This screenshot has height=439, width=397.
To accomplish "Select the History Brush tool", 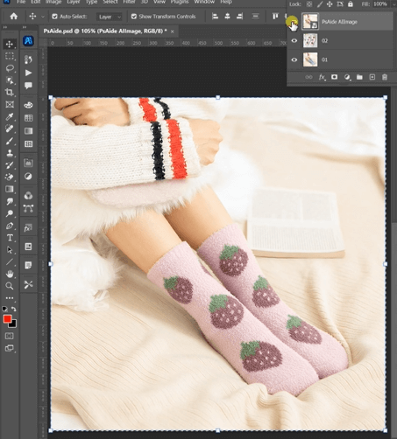I will point(10,165).
